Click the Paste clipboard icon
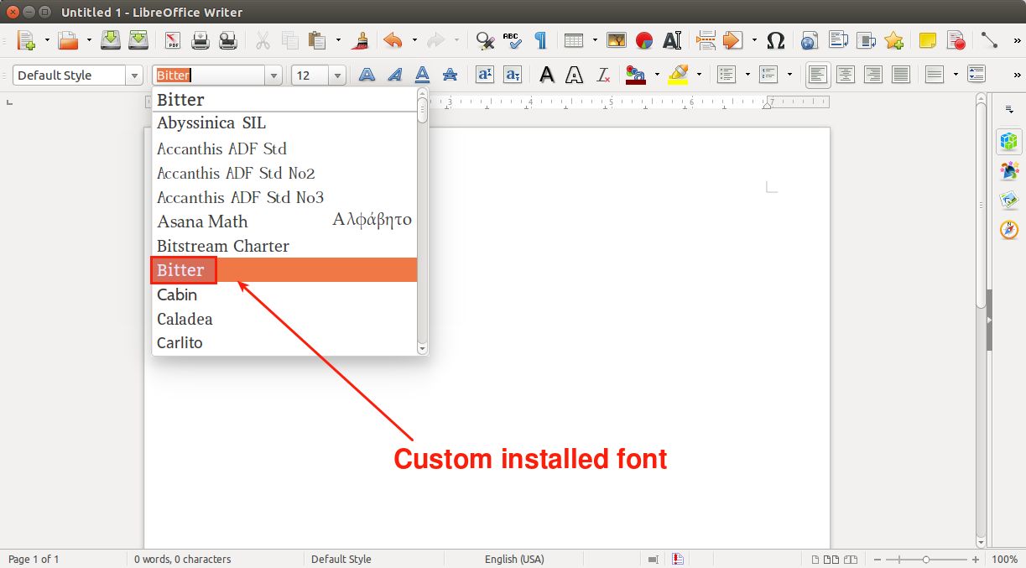This screenshot has height=568, width=1026. (x=317, y=40)
